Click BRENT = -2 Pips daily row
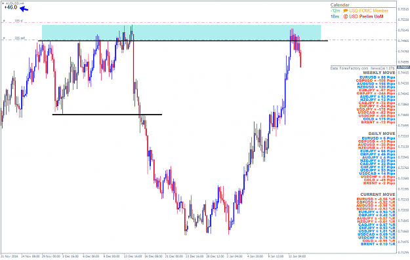This screenshot has height=260, width=410. [x=379, y=183]
